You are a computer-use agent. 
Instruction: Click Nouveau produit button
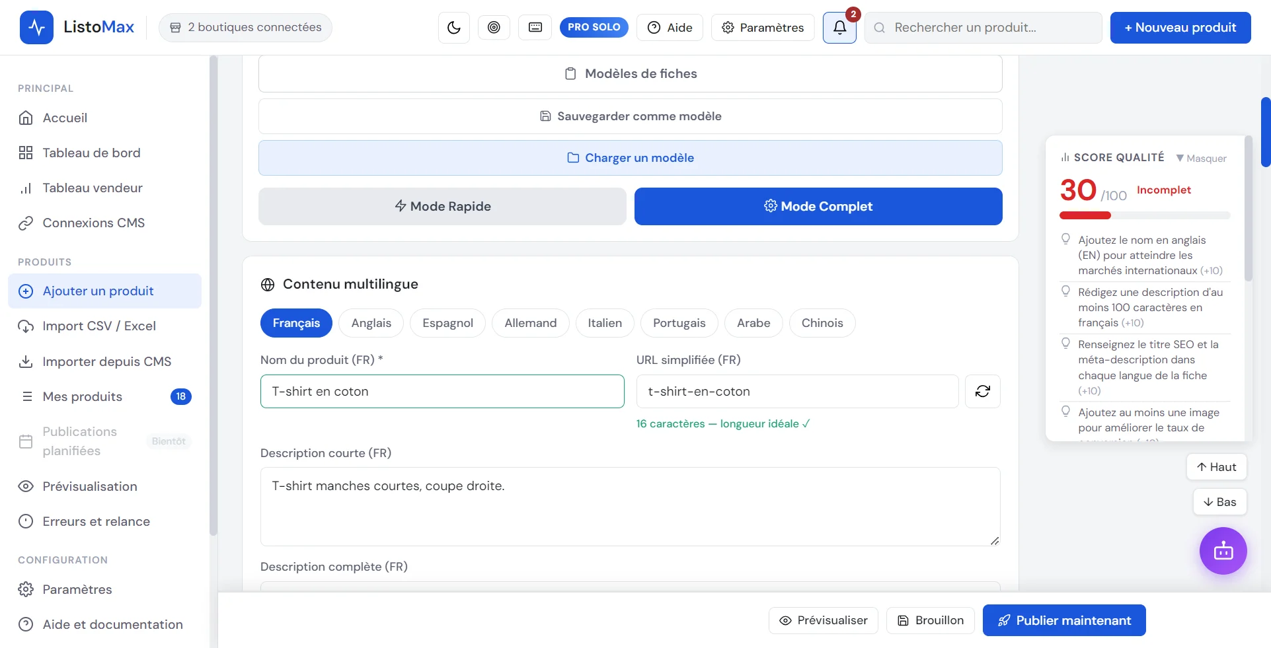pyautogui.click(x=1180, y=27)
